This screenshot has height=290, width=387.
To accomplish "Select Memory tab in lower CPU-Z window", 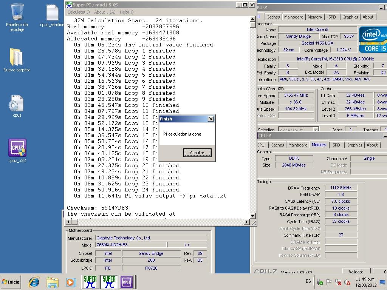I will (x=319, y=145).
